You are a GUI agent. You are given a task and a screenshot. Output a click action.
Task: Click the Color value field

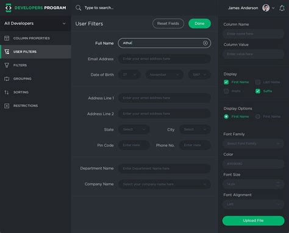click(x=254, y=164)
